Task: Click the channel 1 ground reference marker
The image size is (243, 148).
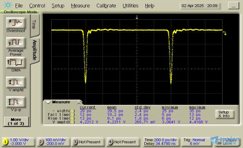Action: click(x=225, y=33)
